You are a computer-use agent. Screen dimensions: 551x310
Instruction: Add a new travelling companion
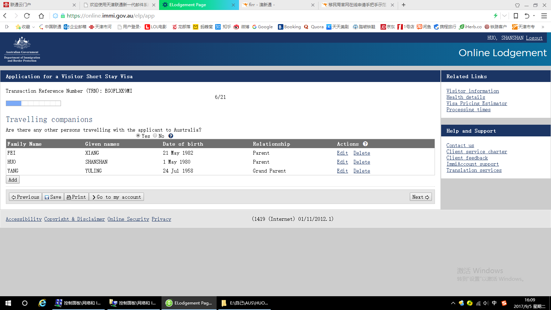pos(13,180)
